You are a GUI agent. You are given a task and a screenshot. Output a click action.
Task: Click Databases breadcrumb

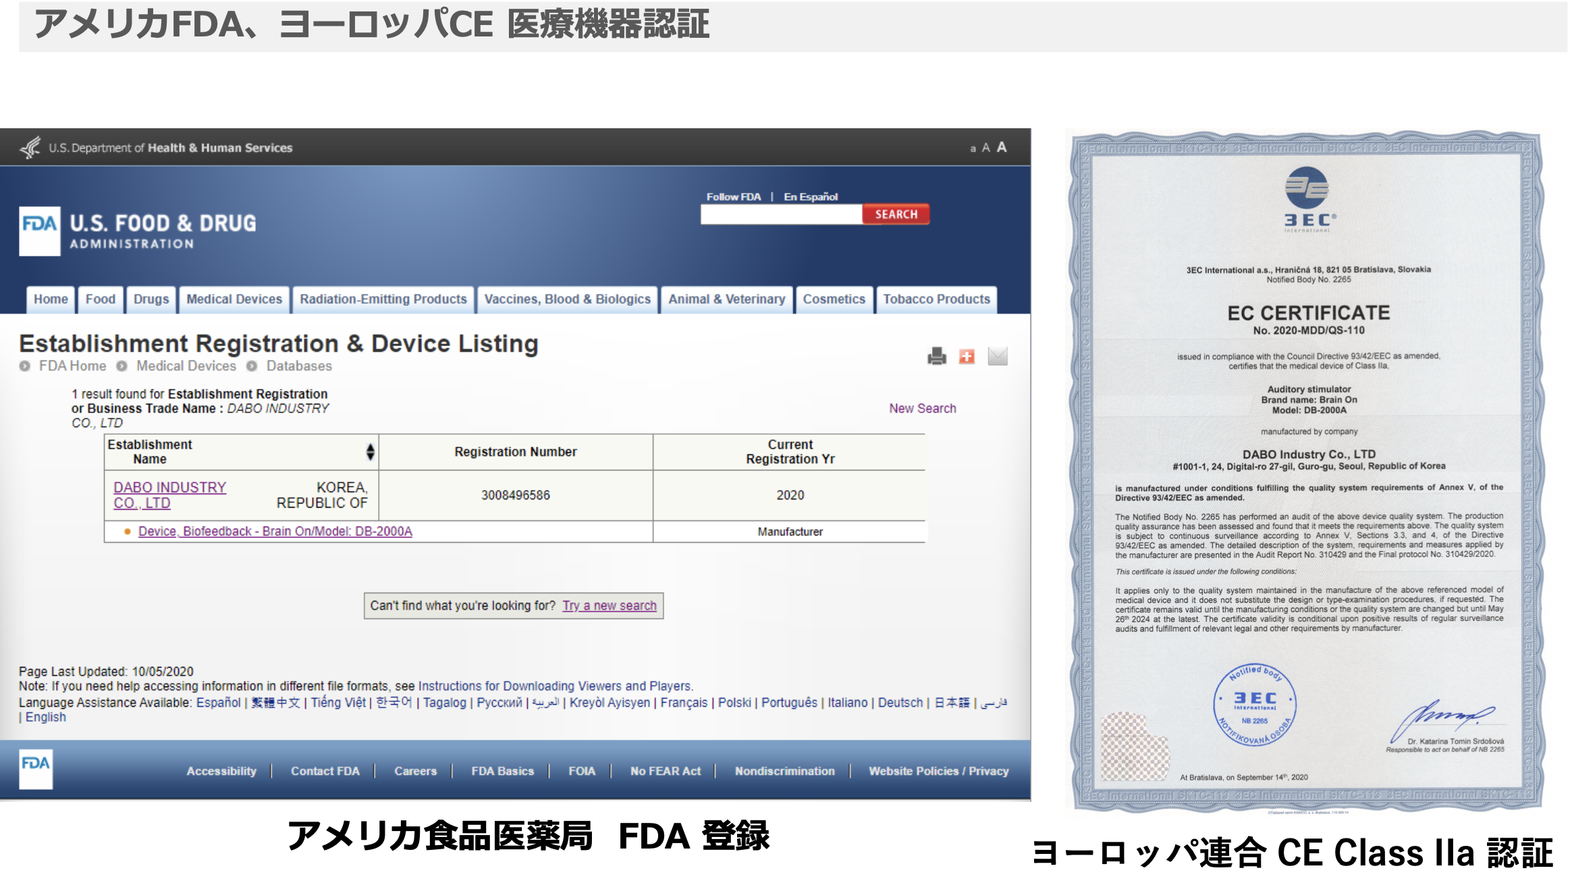pos(299,366)
